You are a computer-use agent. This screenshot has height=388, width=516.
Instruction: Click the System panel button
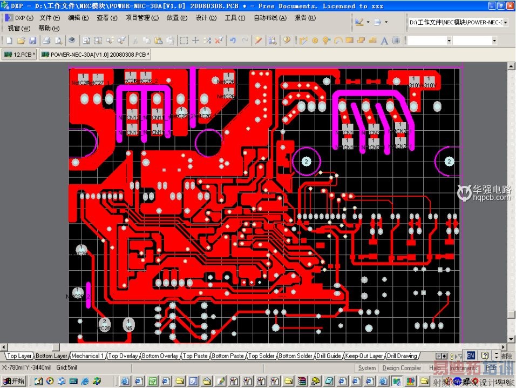(x=367, y=368)
